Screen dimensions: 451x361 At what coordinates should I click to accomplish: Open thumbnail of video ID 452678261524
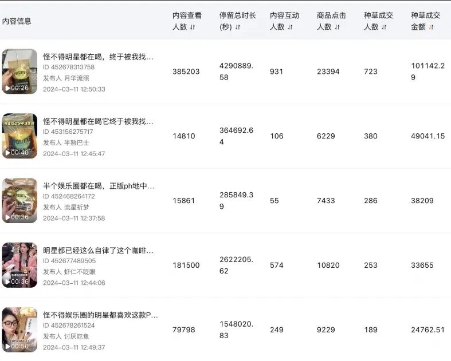click(19, 330)
